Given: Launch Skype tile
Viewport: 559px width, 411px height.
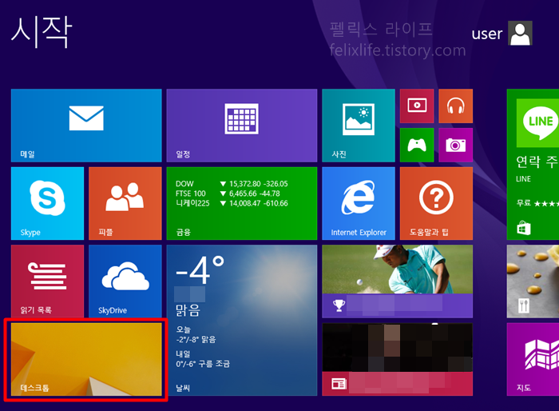Looking at the screenshot, I should coord(47,203).
